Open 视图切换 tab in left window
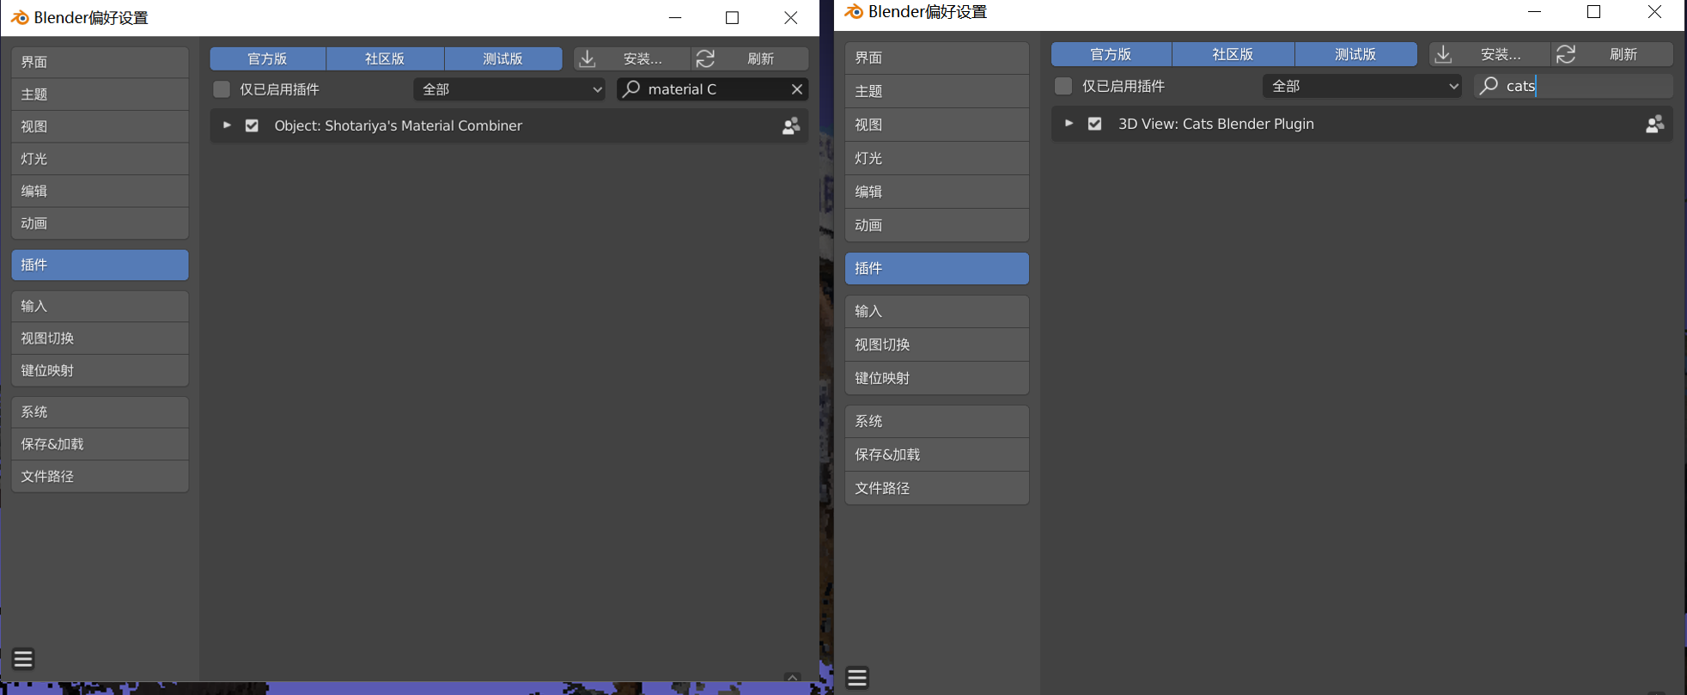This screenshot has width=1687, height=695. [x=100, y=338]
